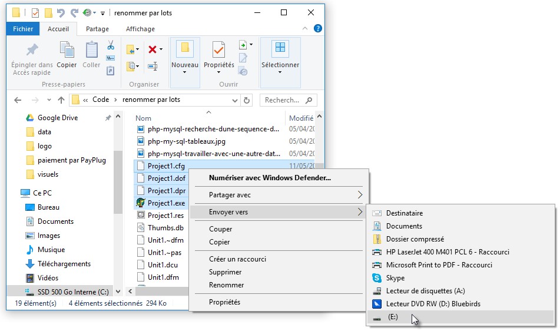The image size is (560, 331).
Task: Click the scissors cut icon
Action: point(110,45)
